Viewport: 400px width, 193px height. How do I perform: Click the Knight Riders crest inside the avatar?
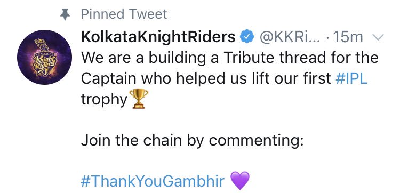click(x=45, y=58)
